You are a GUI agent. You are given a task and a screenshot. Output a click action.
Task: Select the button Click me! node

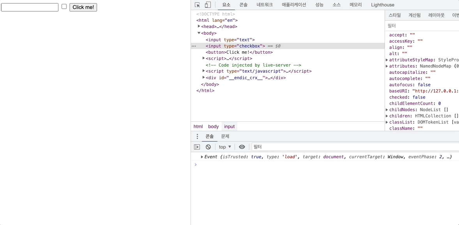tap(239, 53)
